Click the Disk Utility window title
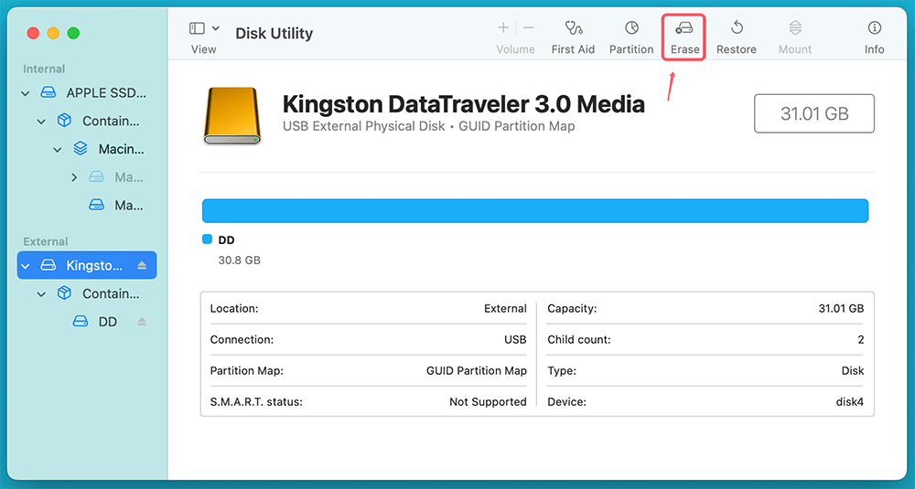This screenshot has height=489, width=915. 274,33
